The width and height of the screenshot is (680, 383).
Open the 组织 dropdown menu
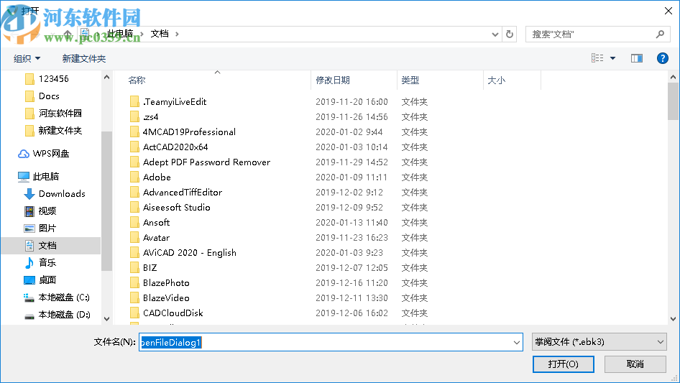(x=27, y=58)
